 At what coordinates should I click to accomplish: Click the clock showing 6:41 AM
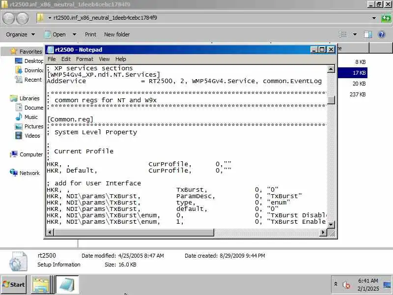368,281
